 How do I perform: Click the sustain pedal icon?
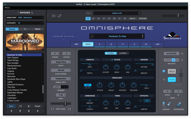(x=169, y=105)
